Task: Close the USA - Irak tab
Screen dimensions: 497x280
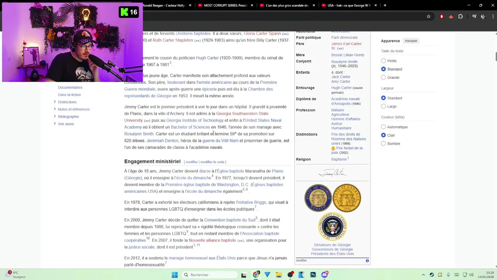Action: pos(376,5)
